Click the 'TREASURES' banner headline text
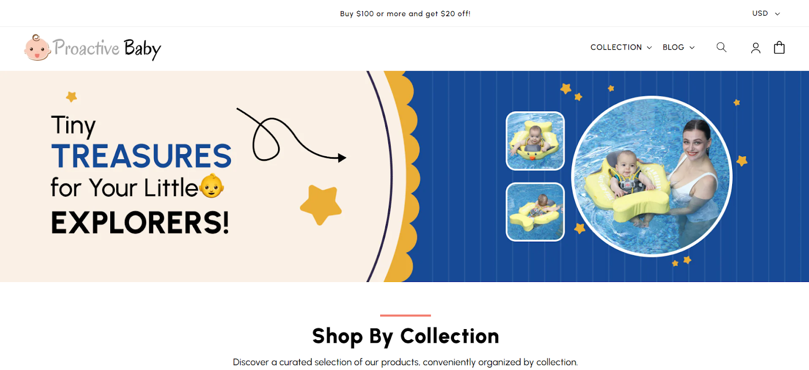 point(142,156)
